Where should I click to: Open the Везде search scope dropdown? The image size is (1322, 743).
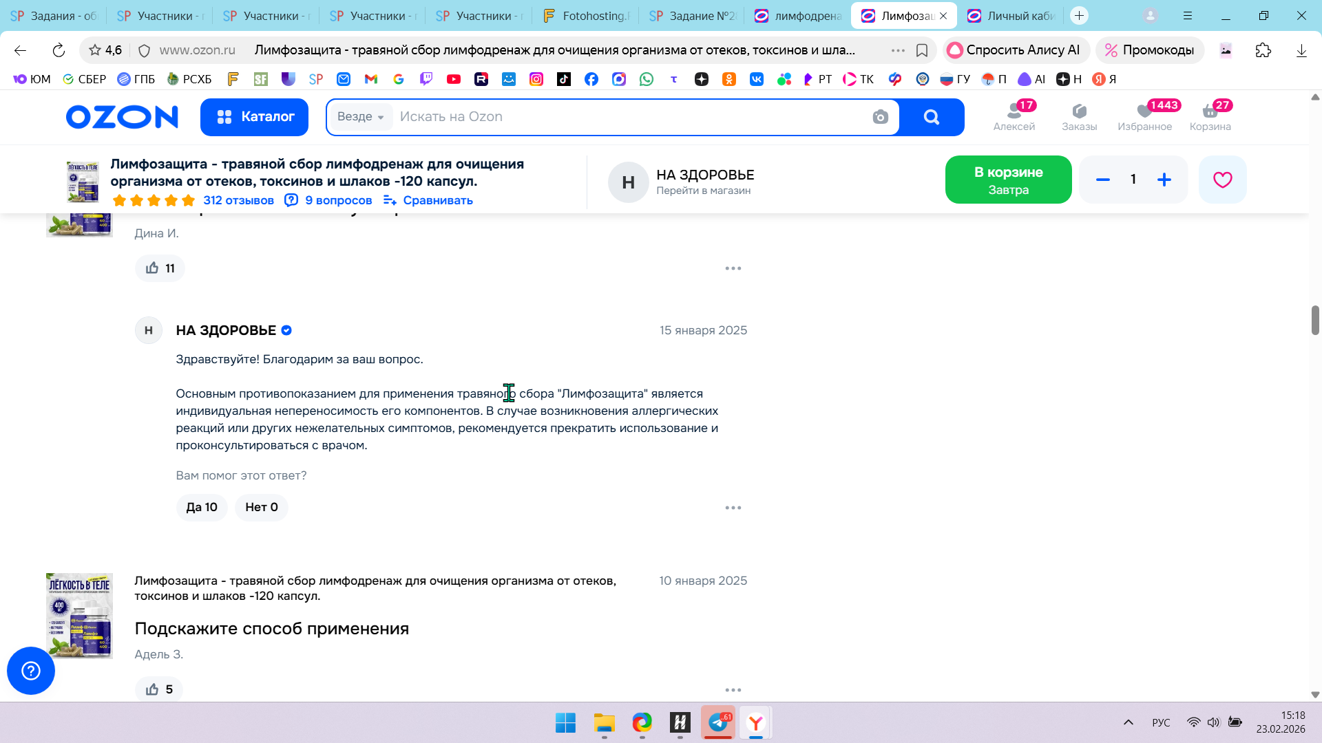360,117
